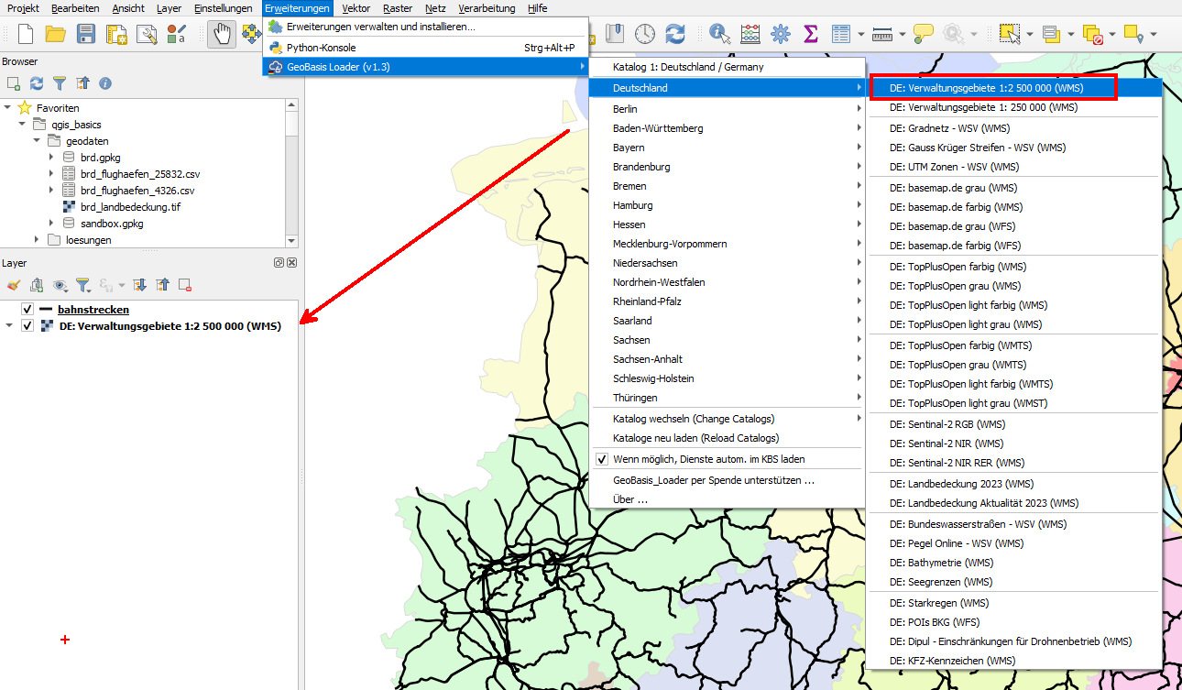Open filter legend funnel dropdown
The height and width of the screenshot is (690, 1182).
(x=83, y=285)
